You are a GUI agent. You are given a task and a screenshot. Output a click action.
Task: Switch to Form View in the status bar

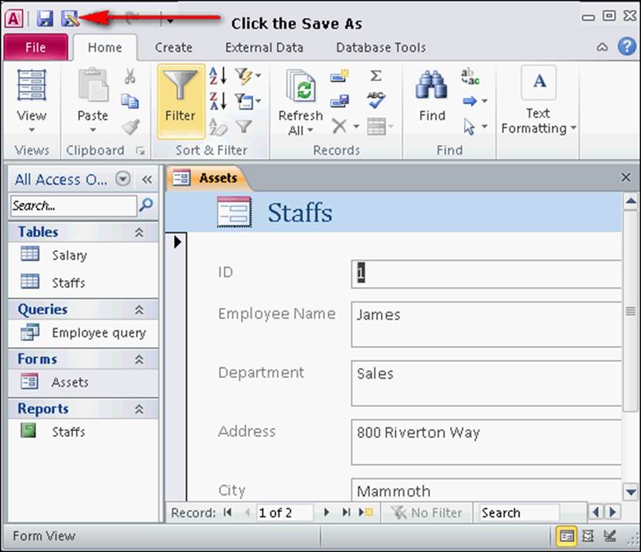point(566,536)
